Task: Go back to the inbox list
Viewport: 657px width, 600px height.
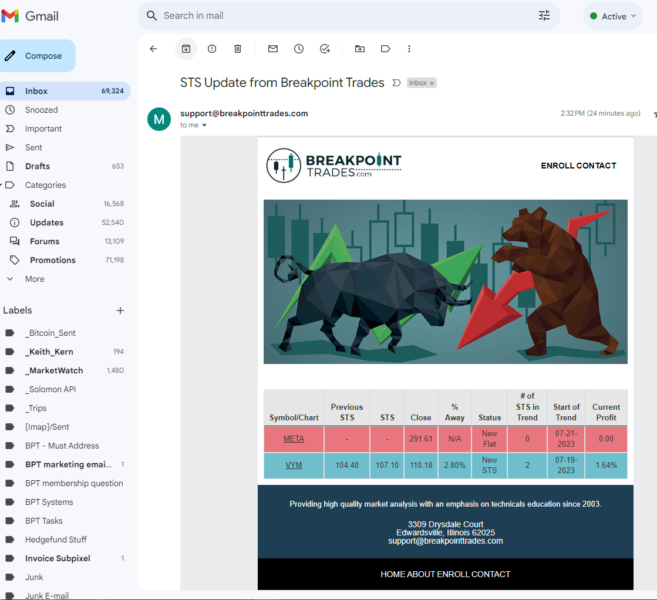Action: (x=153, y=49)
